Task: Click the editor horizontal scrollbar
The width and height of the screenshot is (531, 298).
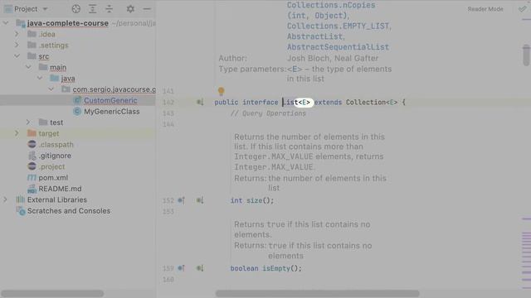Action: tap(317, 293)
